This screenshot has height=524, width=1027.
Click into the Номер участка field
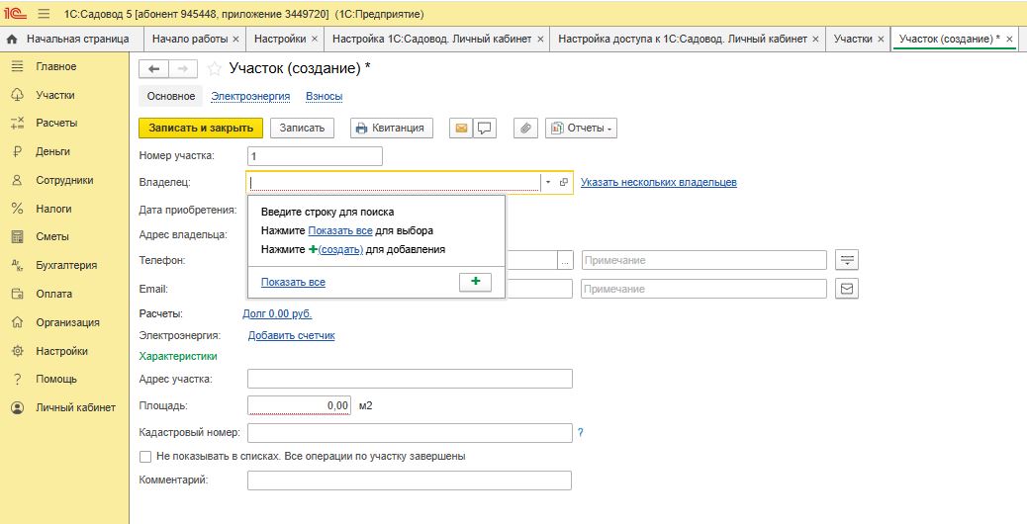315,156
